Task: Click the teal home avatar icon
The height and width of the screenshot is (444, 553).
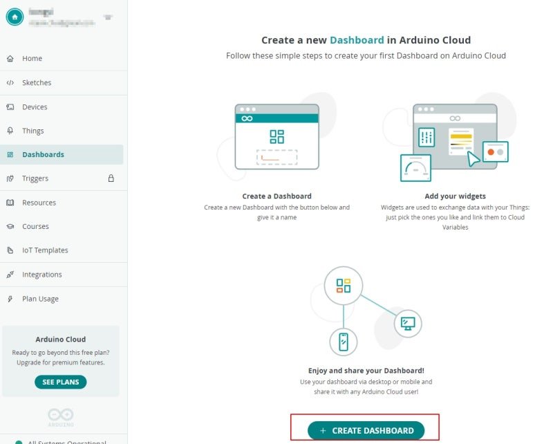Action: point(15,17)
